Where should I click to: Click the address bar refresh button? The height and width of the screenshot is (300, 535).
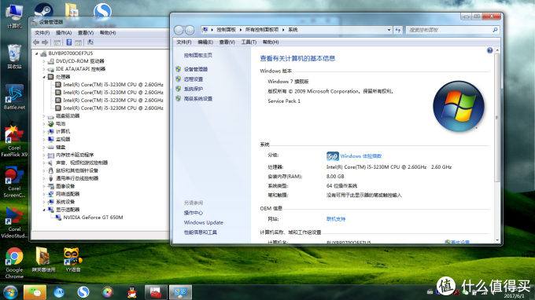tap(398, 30)
